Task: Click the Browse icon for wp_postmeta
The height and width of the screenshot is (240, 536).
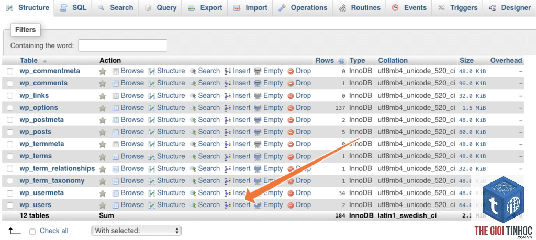Action: pyautogui.click(x=116, y=120)
